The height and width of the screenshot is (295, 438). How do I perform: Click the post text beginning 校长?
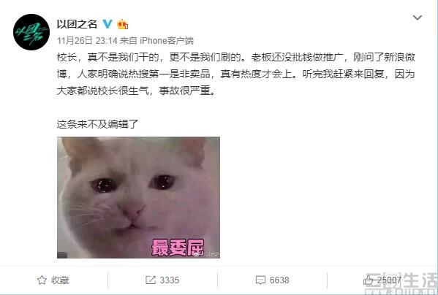click(x=235, y=74)
